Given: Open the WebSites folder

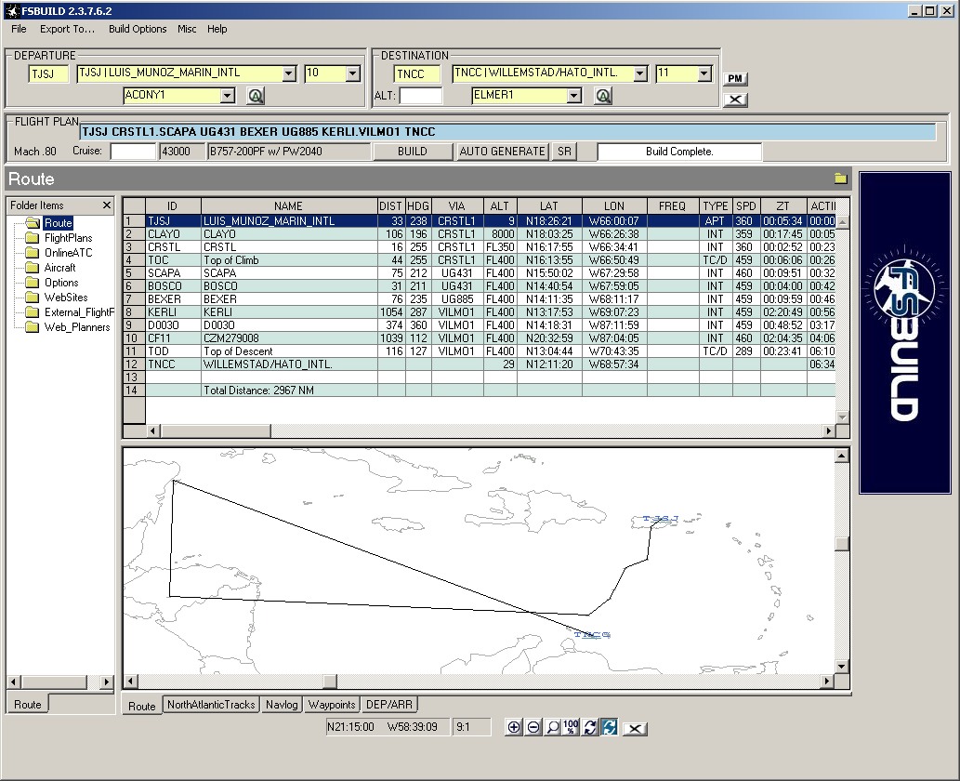Looking at the screenshot, I should tap(65, 298).
